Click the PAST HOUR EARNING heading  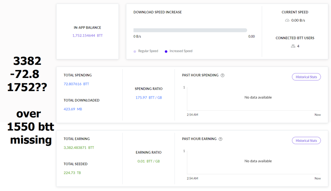tap(199, 139)
